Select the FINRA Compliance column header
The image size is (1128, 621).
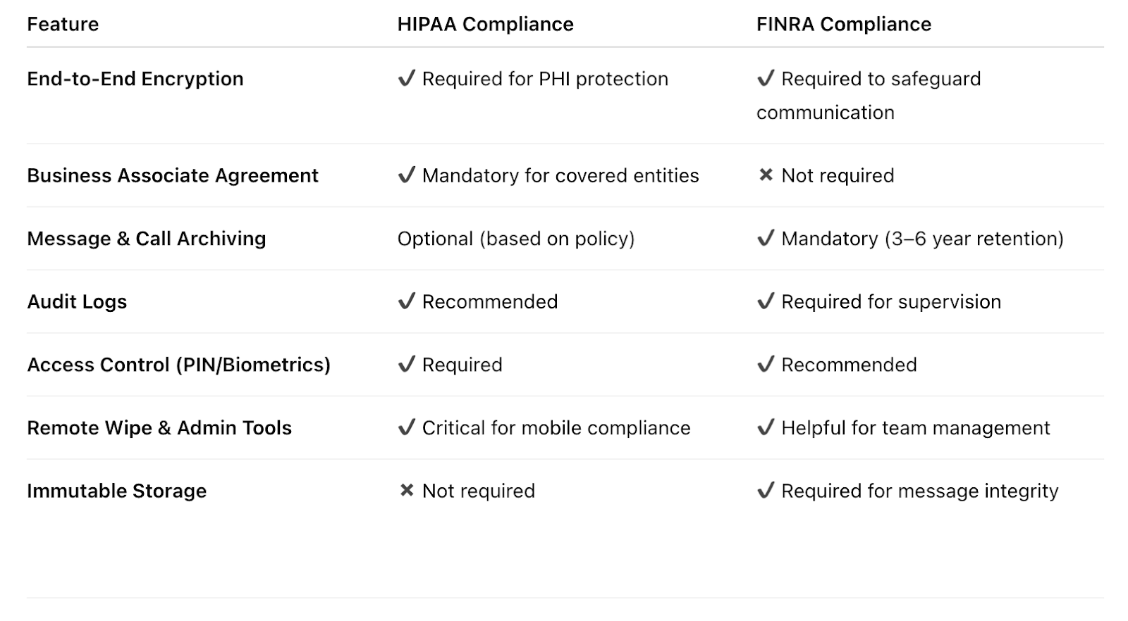tap(844, 24)
